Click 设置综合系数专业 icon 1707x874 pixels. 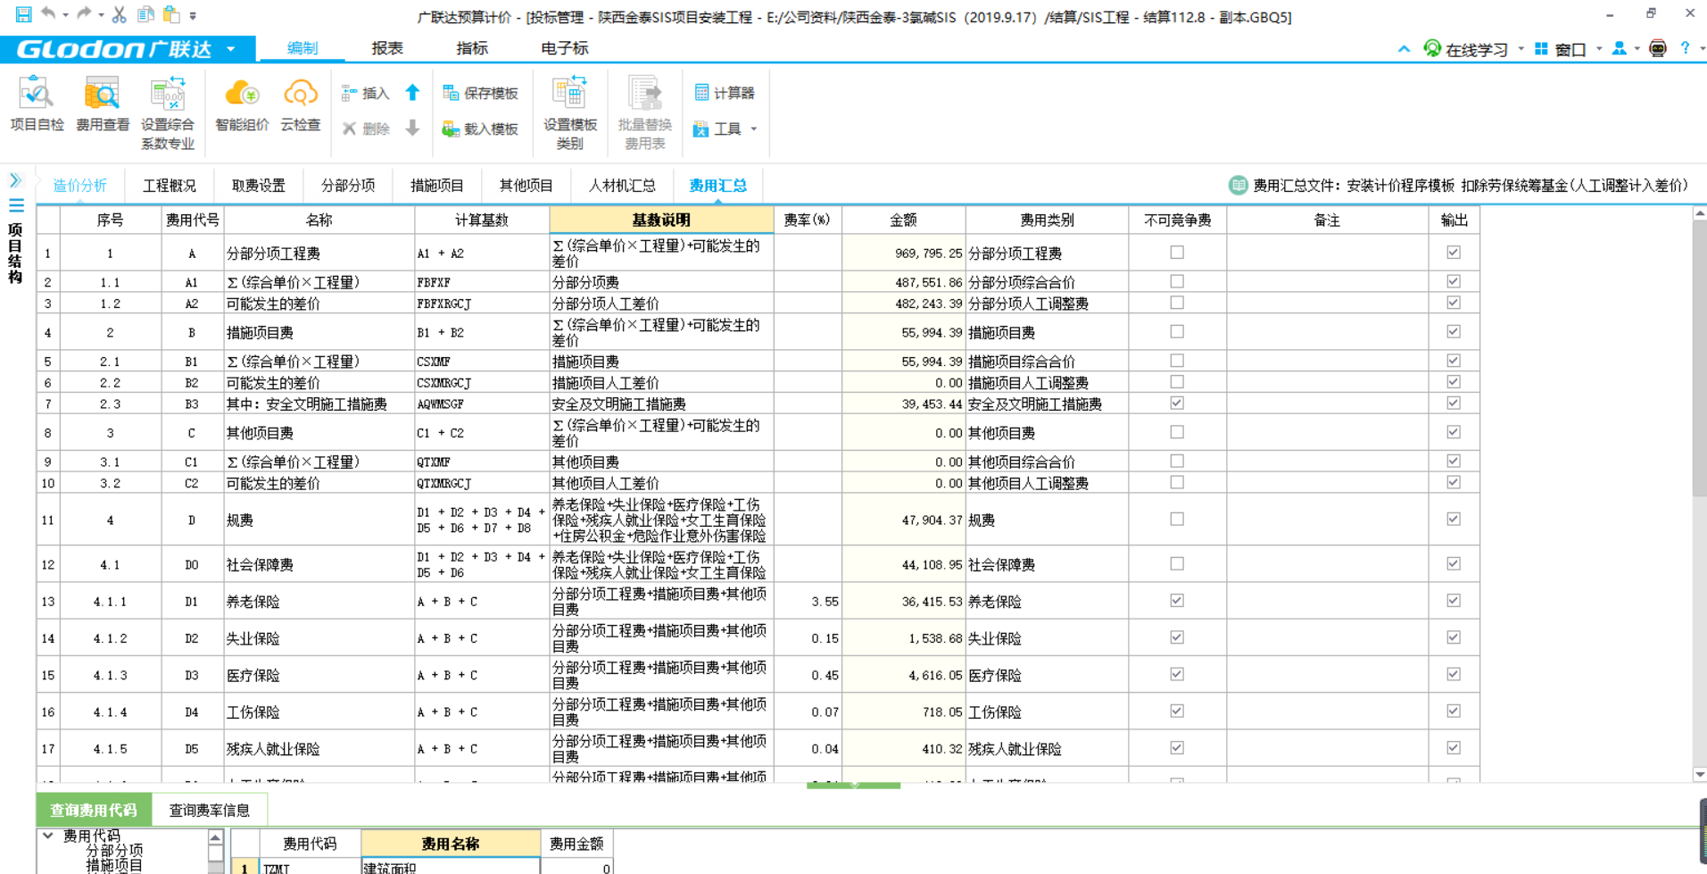(168, 113)
